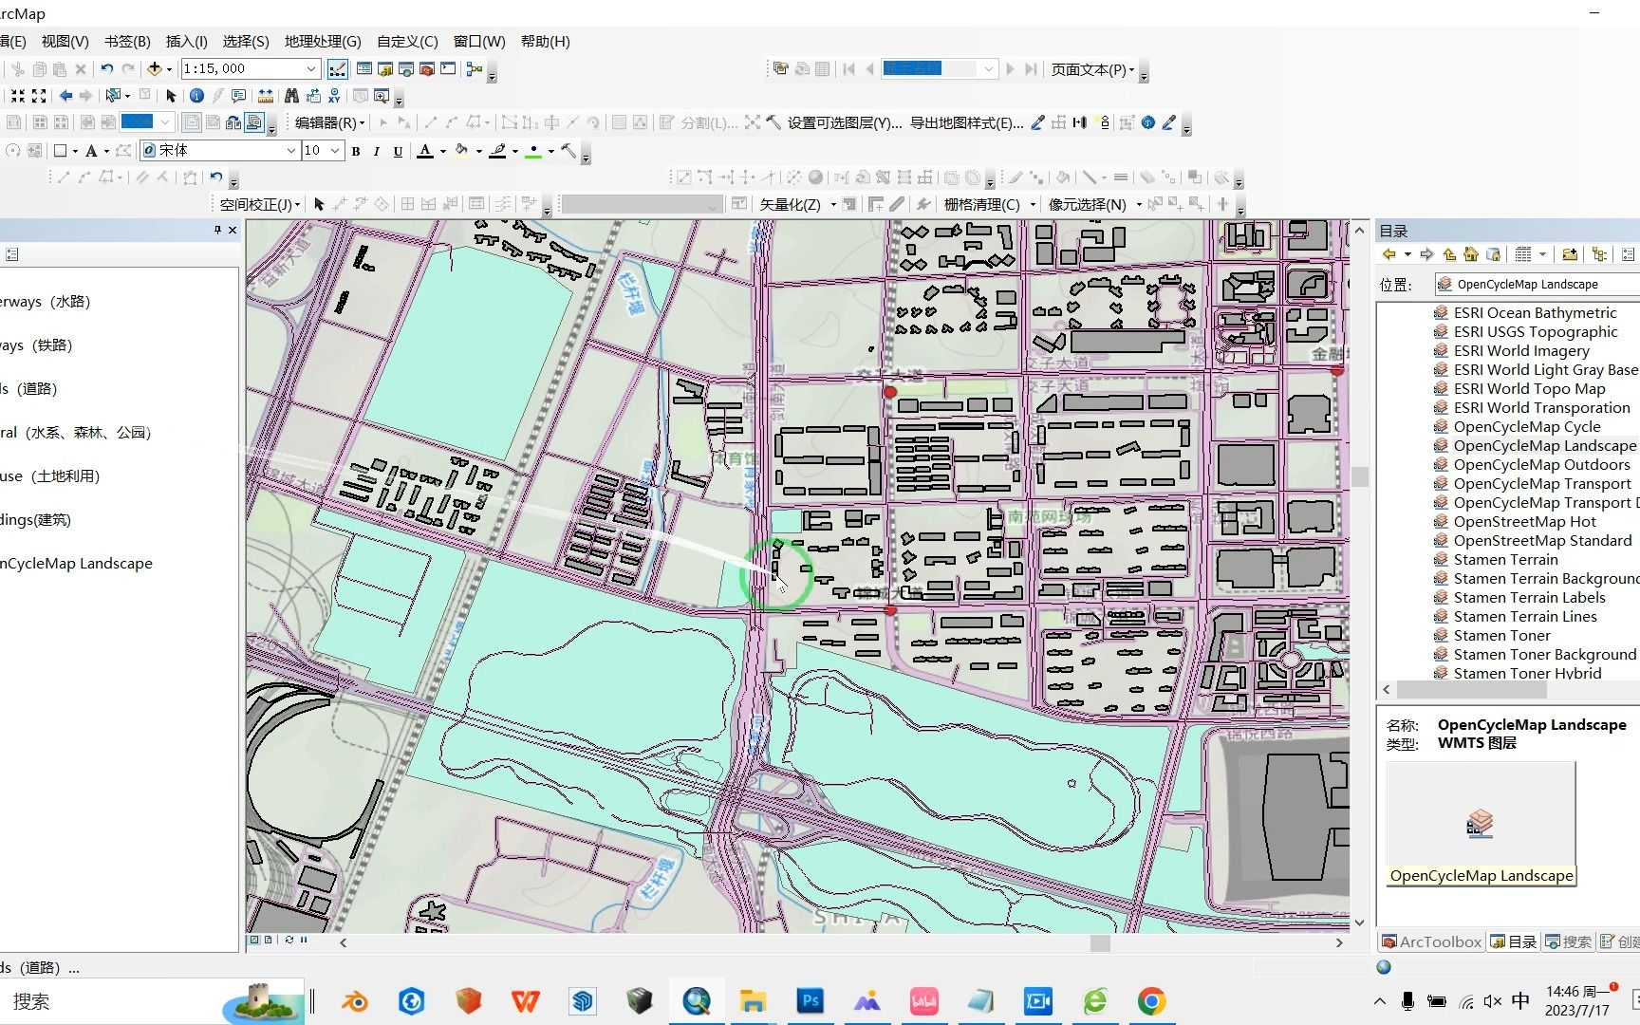Open the Catalog window toolbar icon
Image resolution: width=1640 pixels, height=1025 pixels.
(x=385, y=68)
